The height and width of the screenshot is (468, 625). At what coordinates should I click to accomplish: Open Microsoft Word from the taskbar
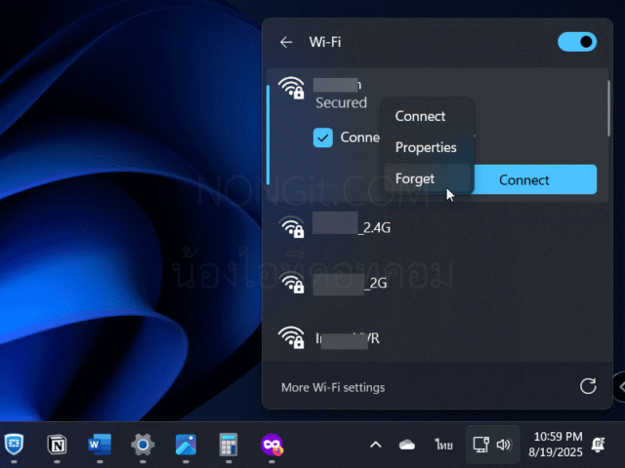pyautogui.click(x=100, y=445)
